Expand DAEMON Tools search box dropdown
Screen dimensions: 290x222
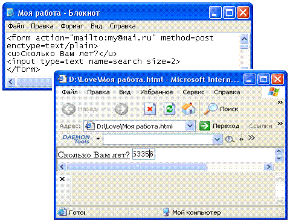click(217, 139)
